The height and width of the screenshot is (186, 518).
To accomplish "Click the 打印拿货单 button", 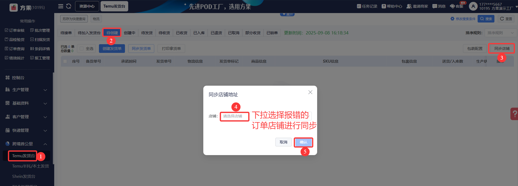I will coord(171,49).
